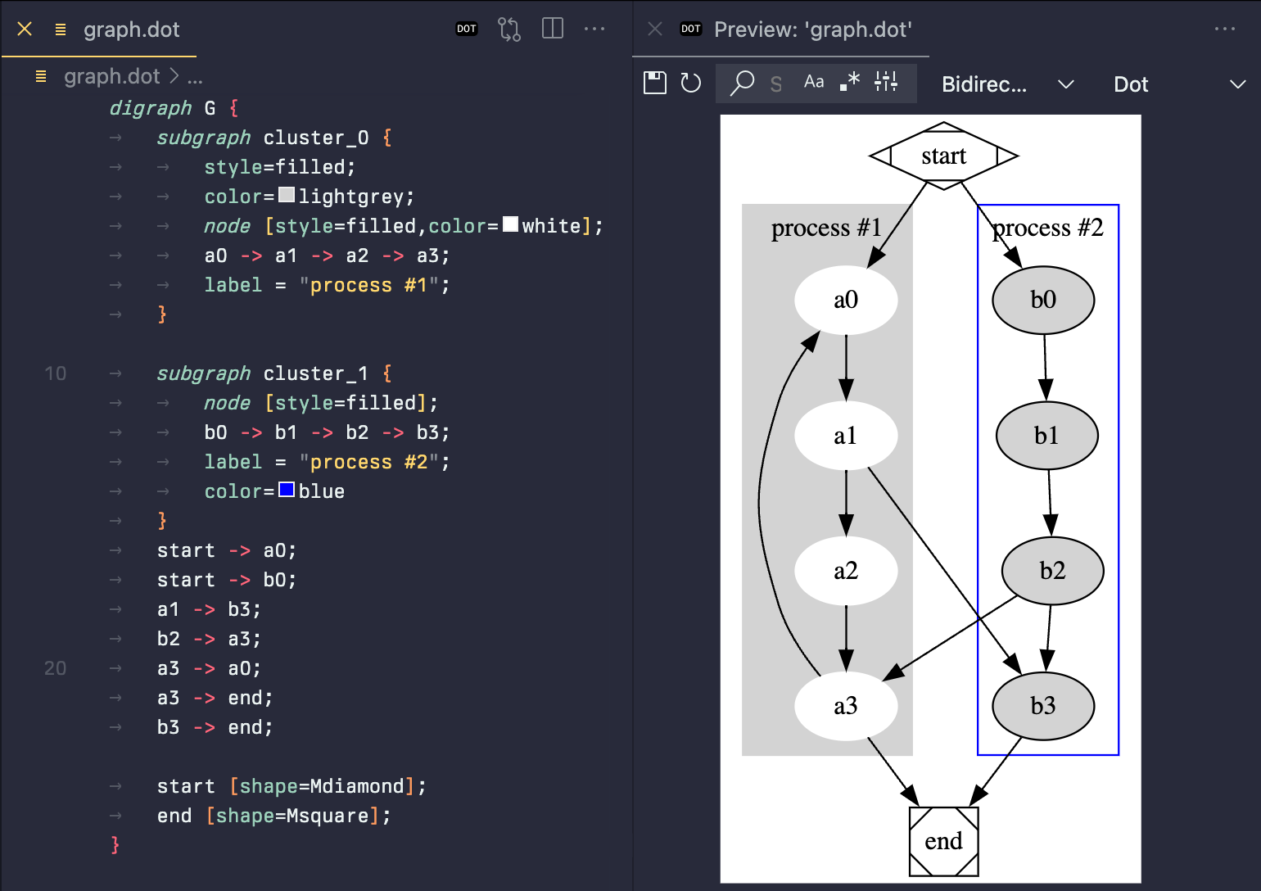Click the blue color swatch on line 15

pyautogui.click(x=286, y=489)
